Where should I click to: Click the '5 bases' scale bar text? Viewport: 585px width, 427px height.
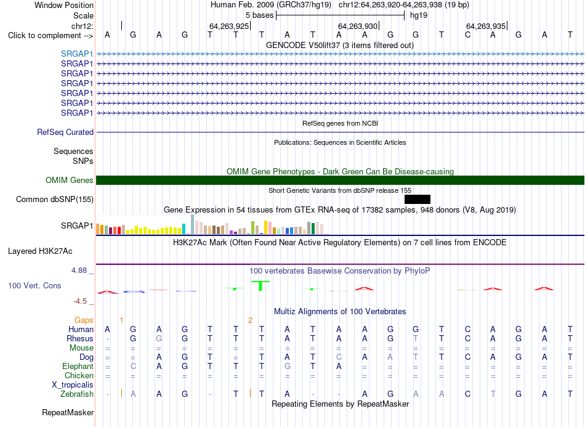click(259, 15)
